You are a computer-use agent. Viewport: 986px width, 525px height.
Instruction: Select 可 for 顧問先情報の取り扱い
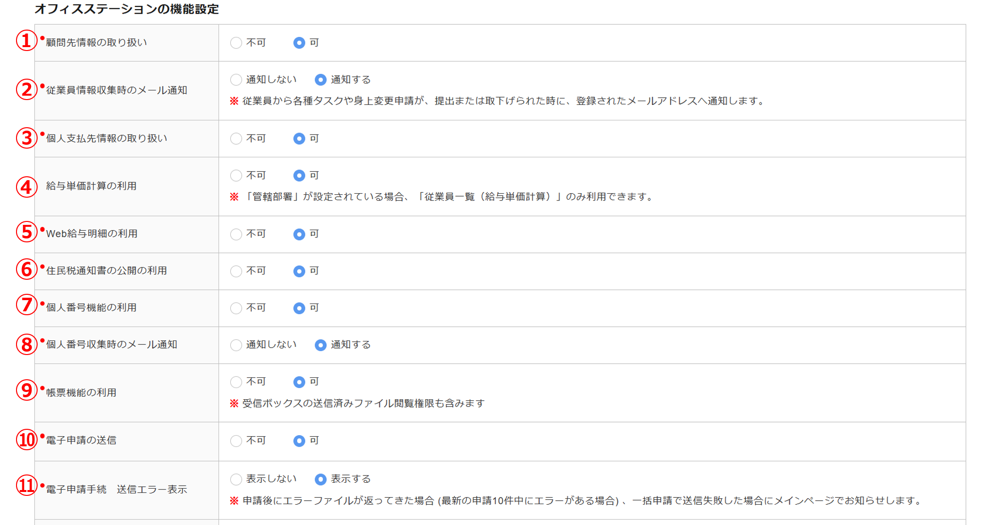[x=299, y=43]
